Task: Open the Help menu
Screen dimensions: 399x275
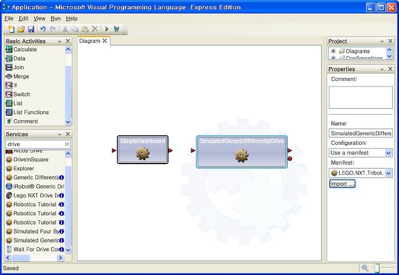Action: pyautogui.click(x=71, y=18)
